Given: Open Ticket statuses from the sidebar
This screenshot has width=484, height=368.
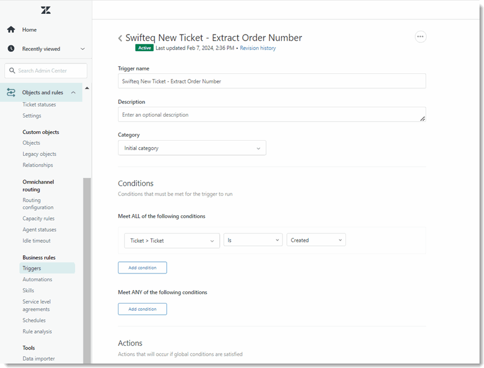Looking at the screenshot, I should [39, 104].
